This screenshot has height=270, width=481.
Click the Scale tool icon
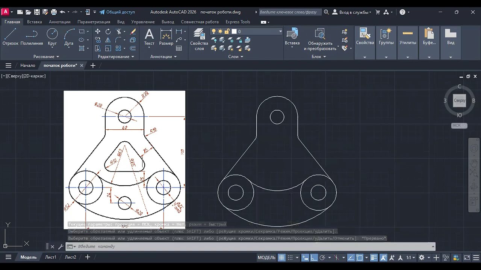[x=108, y=48]
